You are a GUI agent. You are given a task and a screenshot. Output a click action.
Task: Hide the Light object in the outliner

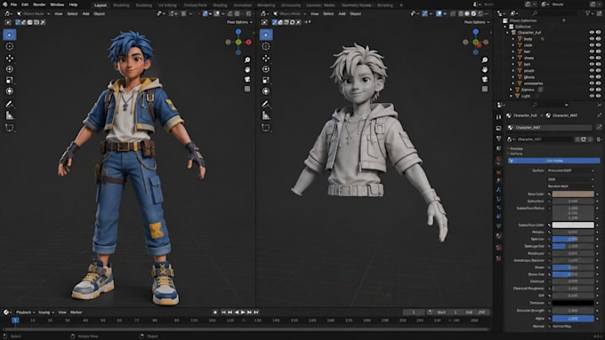click(x=592, y=96)
